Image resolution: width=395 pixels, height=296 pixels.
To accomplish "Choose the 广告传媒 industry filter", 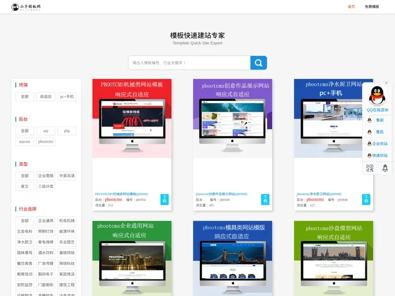I will (x=46, y=264).
